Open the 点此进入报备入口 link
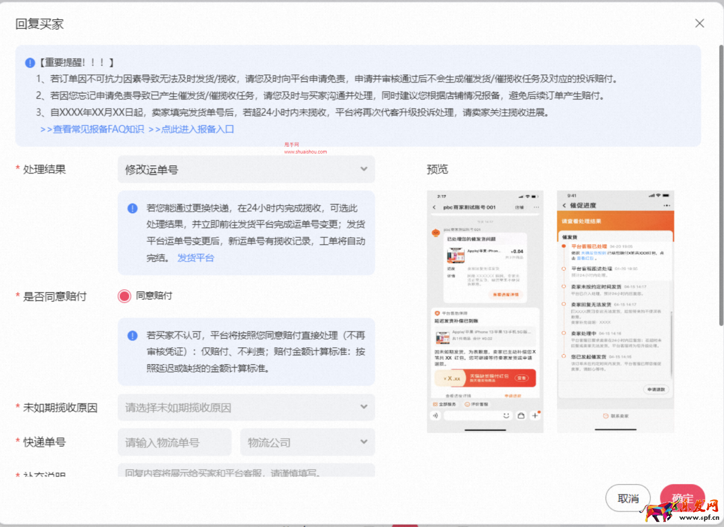 191,129
